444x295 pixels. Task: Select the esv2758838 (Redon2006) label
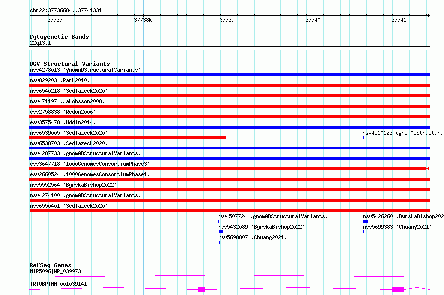point(63,112)
